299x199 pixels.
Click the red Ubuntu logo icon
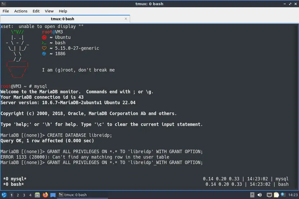point(44,37)
